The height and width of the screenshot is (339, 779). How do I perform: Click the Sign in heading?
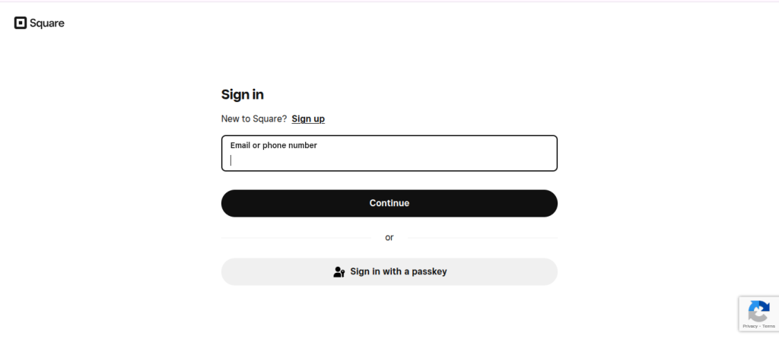(x=242, y=94)
